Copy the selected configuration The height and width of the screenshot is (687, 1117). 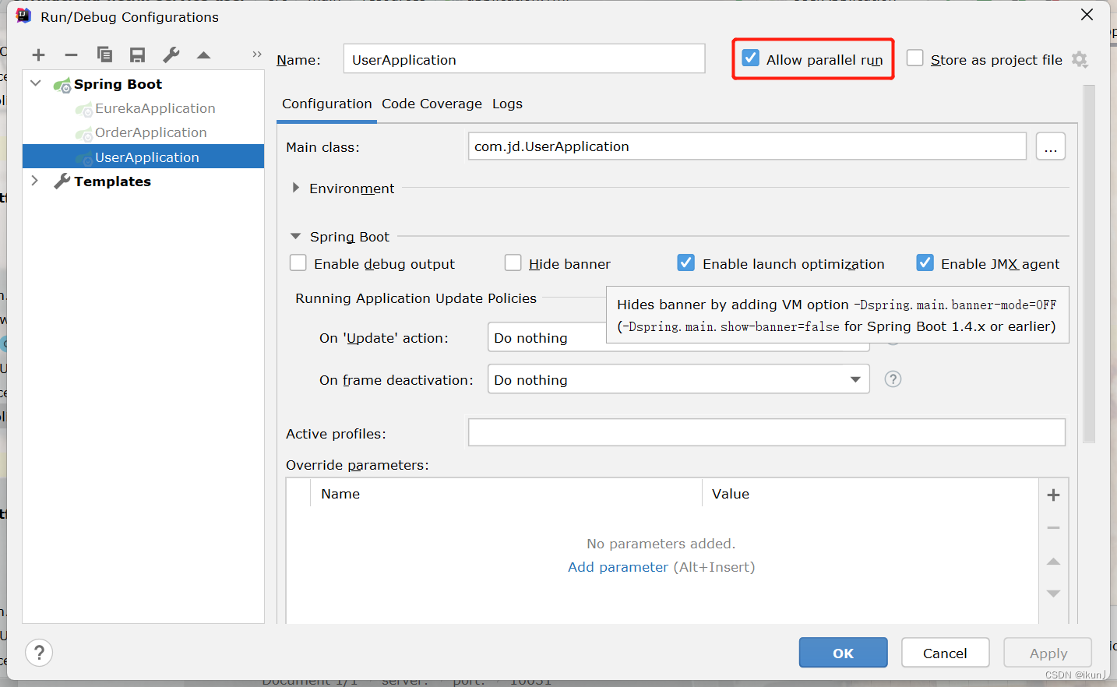[x=104, y=55]
